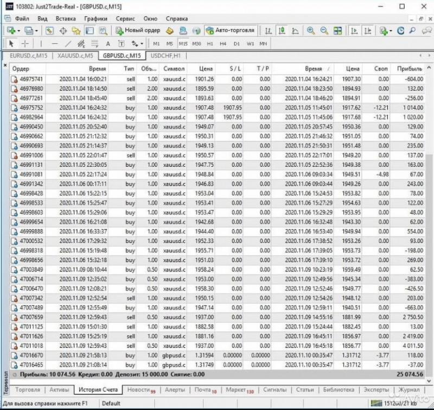Toggle the Terminal panel toolbar icon

click(x=90, y=31)
